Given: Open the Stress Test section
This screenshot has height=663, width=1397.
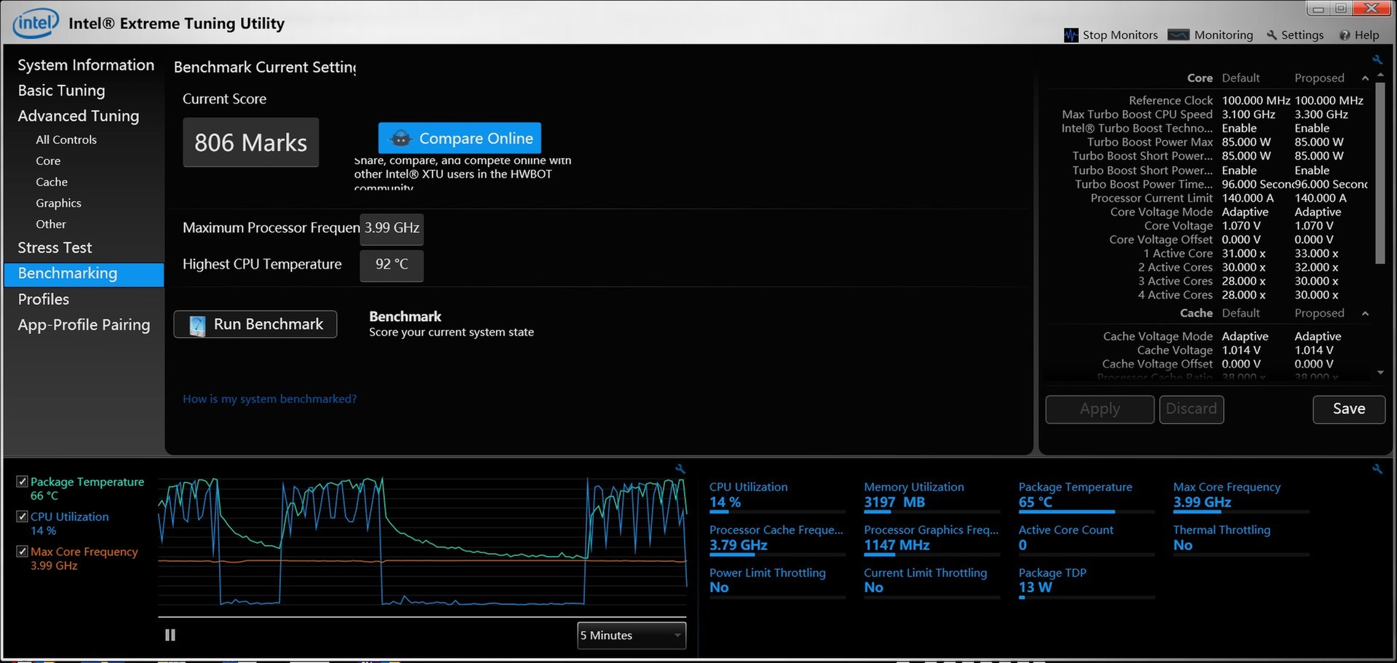Looking at the screenshot, I should [x=55, y=247].
